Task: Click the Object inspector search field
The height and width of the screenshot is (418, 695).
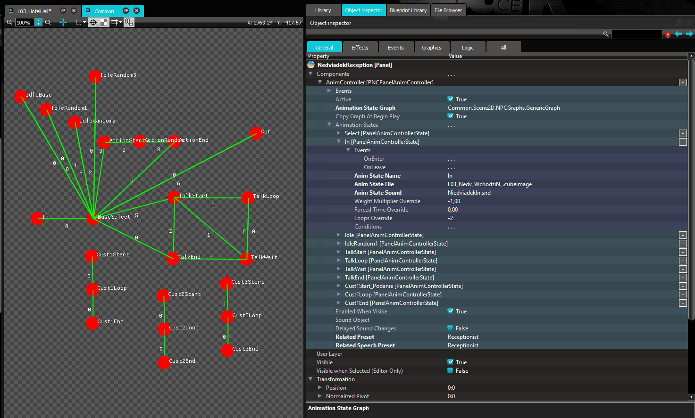Action: point(637,34)
